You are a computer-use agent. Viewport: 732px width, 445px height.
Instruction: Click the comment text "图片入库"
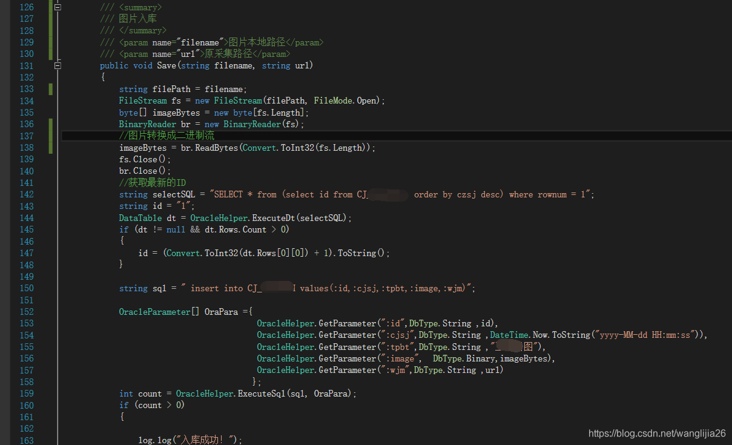[x=138, y=19]
